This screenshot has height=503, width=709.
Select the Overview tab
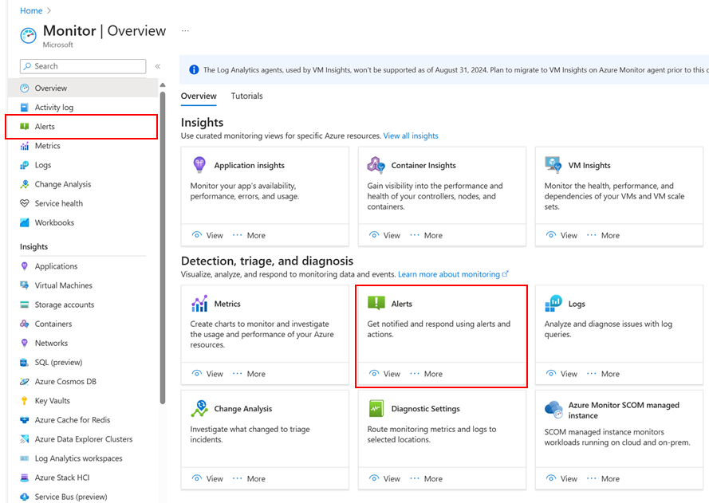coord(199,96)
